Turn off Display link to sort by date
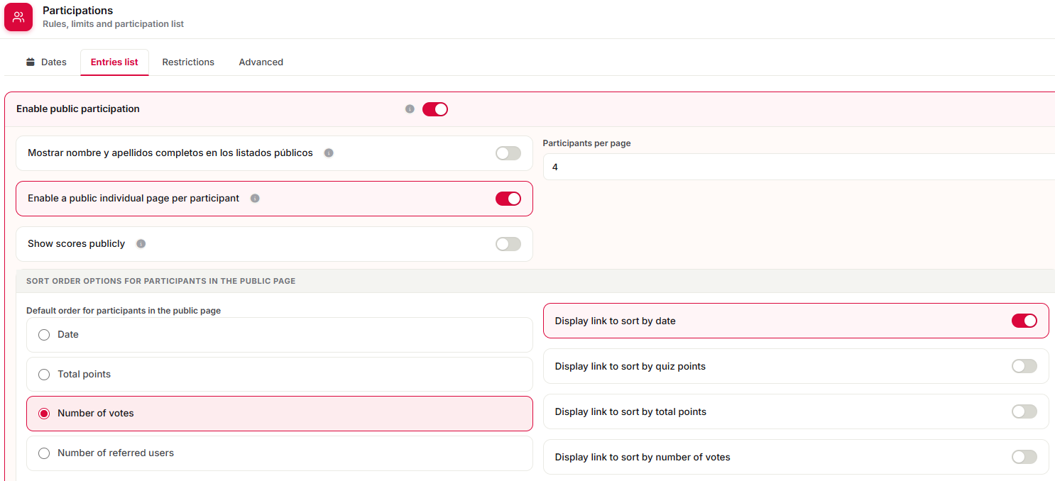The width and height of the screenshot is (1055, 481). click(x=1024, y=321)
